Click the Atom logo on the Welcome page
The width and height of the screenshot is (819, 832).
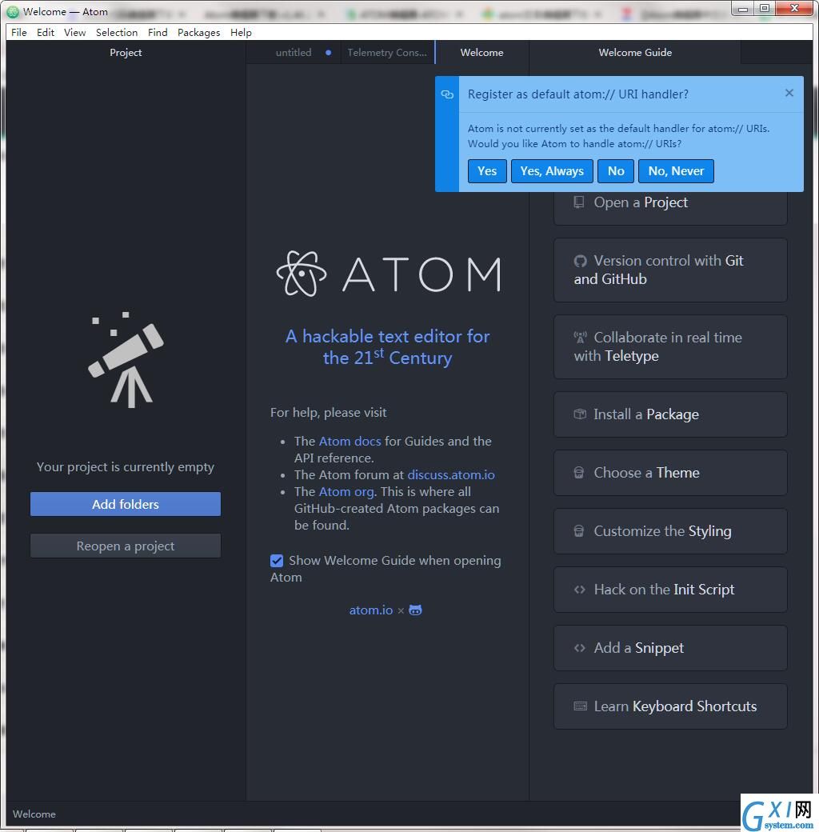pyautogui.click(x=388, y=274)
